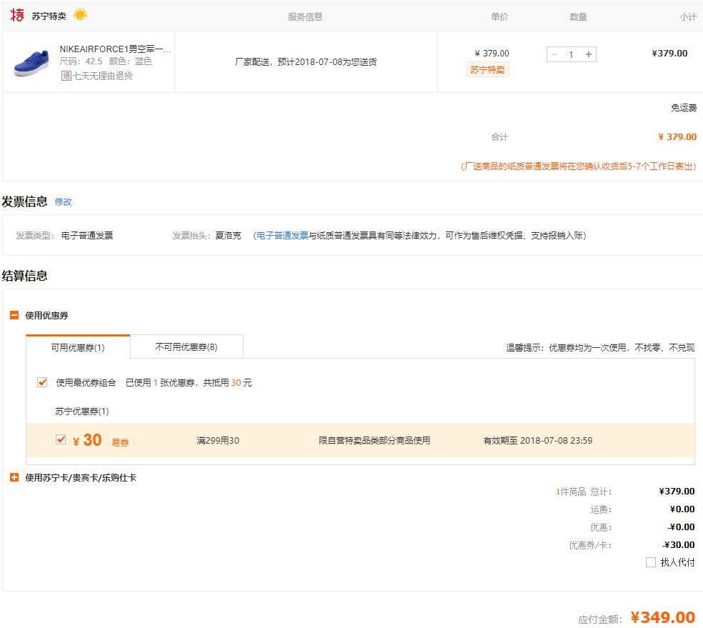Decrease quantity with the minus icon
The height and width of the screenshot is (628, 703).
point(554,54)
